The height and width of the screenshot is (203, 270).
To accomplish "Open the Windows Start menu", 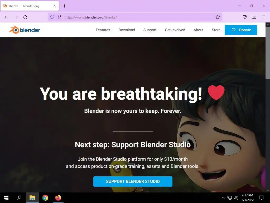I will (x=6, y=198).
